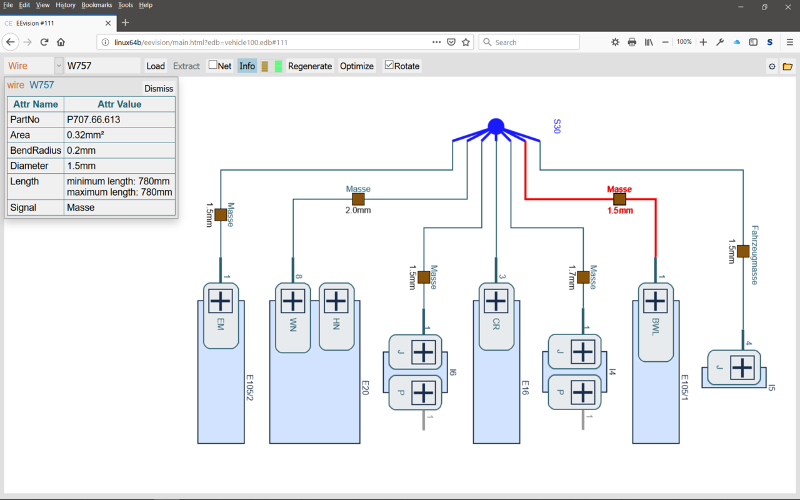Enable the Net checkbox
This screenshot has width=800, height=500.
tap(213, 65)
